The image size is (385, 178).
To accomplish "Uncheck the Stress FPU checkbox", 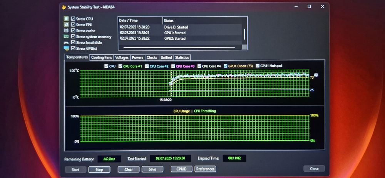I will pyautogui.click(x=73, y=25).
